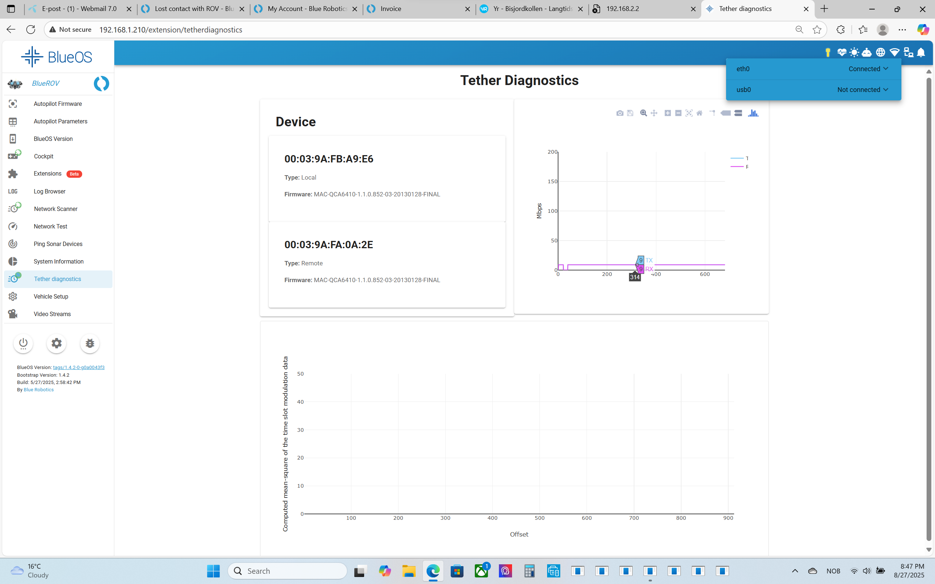Click the Windows taskbar search box
Screen dimensions: 935x584
pos(287,571)
